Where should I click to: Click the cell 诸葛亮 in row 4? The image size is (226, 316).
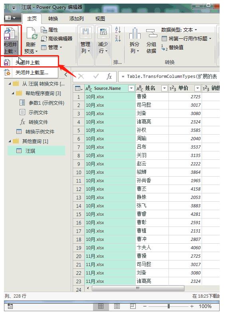(152, 122)
